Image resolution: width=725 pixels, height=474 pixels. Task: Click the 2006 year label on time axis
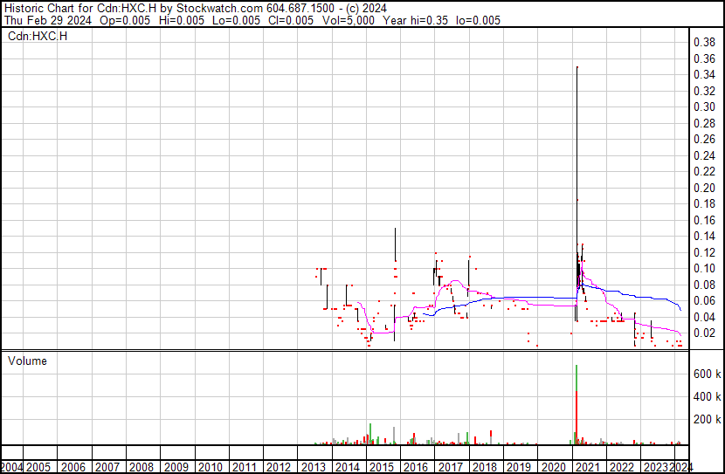point(73,467)
